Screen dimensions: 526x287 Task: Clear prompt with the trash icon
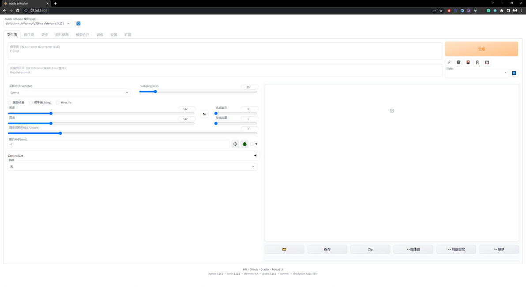pyautogui.click(x=458, y=63)
